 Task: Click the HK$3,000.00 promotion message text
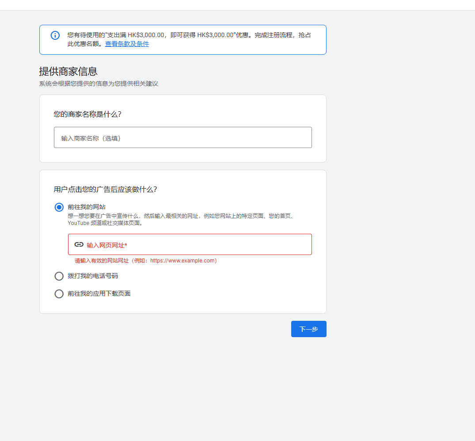(189, 39)
